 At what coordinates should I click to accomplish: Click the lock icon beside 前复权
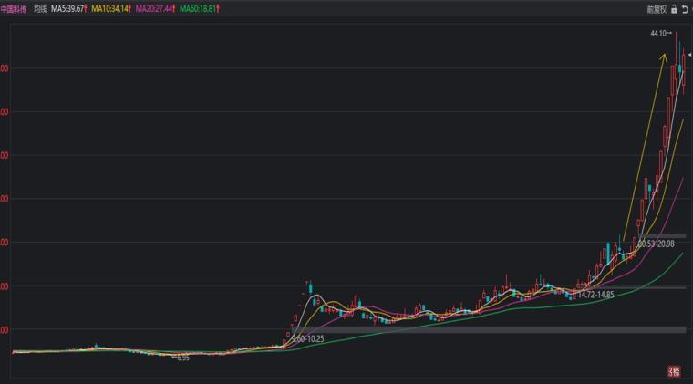pyautogui.click(x=674, y=8)
